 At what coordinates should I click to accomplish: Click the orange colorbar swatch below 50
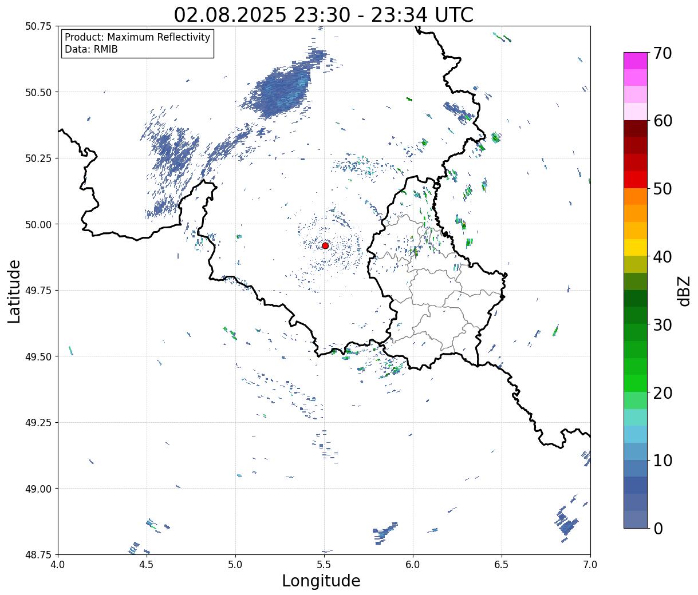tap(636, 197)
